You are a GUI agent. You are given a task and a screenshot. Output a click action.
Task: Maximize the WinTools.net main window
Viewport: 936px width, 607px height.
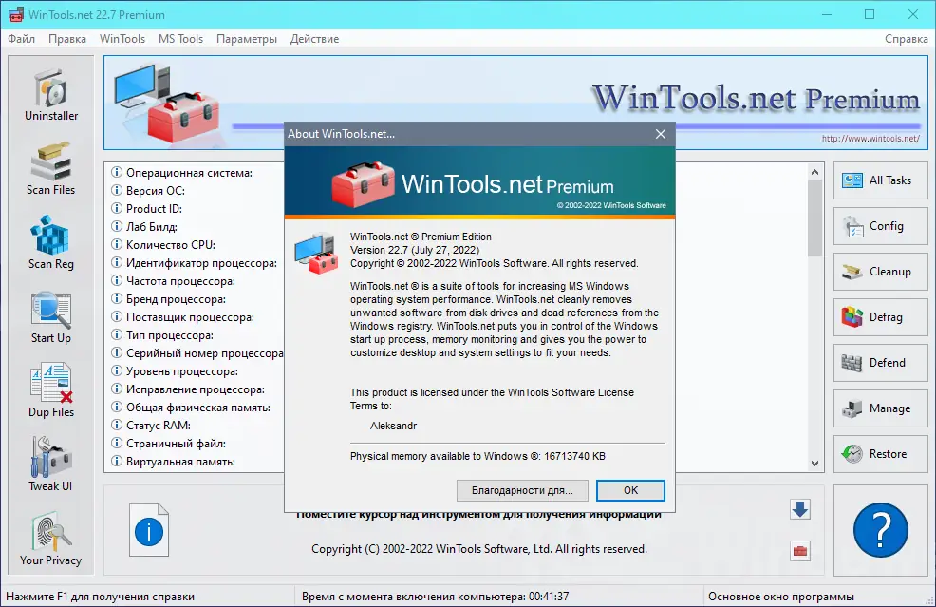pyautogui.click(x=870, y=14)
